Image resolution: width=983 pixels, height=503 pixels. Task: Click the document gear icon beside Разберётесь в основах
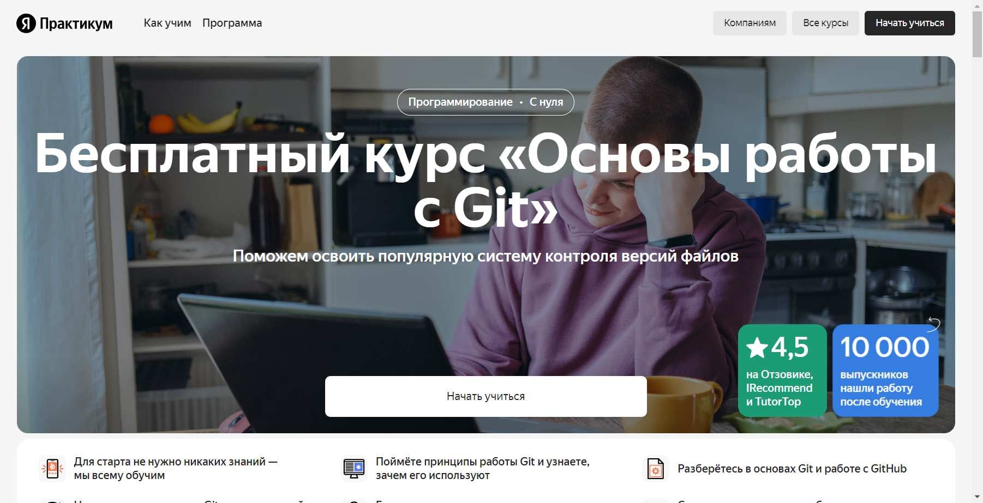click(656, 469)
